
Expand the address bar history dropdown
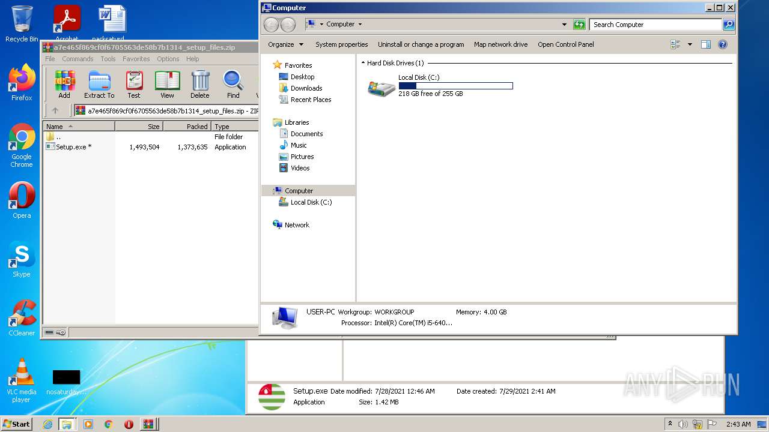(x=564, y=25)
